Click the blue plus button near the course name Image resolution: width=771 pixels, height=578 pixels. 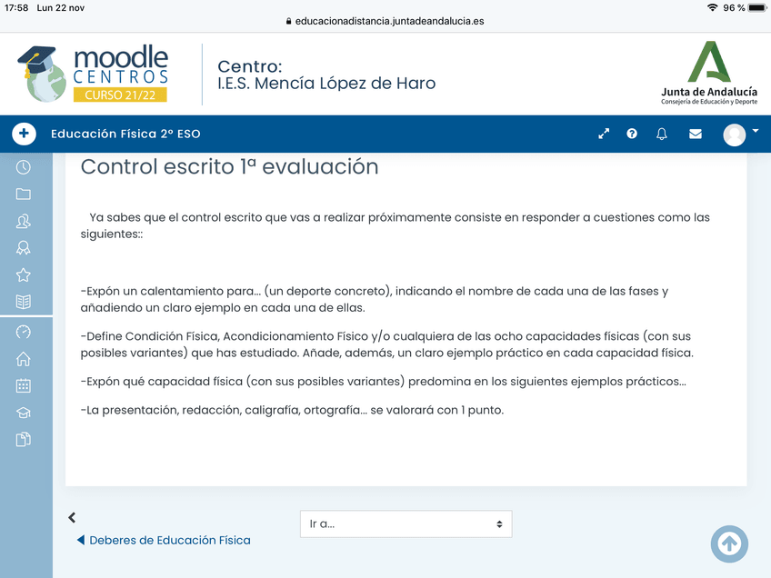tap(24, 134)
